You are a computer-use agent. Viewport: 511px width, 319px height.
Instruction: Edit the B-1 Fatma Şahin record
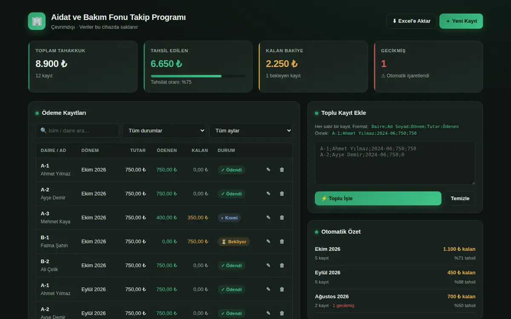coord(268,241)
